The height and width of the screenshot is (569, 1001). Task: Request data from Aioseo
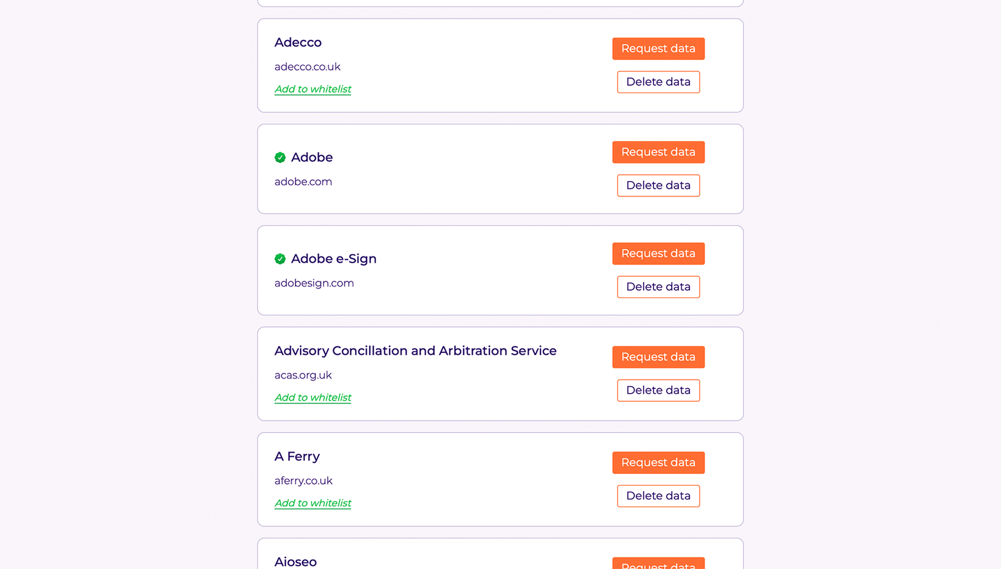[x=658, y=563]
